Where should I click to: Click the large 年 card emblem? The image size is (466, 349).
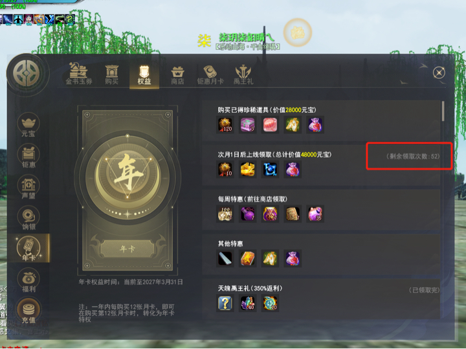click(128, 174)
